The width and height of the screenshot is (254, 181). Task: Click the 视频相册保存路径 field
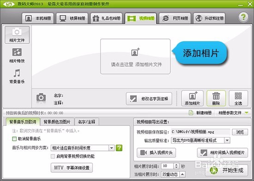200,132
